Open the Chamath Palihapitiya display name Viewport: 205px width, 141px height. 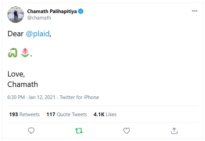click(52, 11)
